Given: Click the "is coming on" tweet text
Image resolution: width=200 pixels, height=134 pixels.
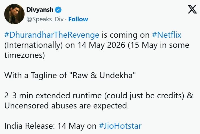Looking at the screenshot, I should (126, 35).
